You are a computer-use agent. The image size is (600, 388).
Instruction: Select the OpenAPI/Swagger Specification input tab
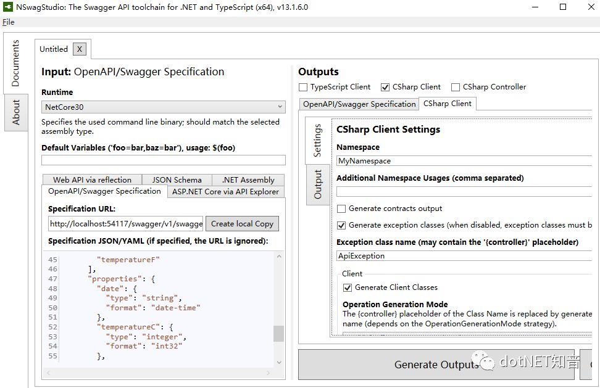coord(104,191)
